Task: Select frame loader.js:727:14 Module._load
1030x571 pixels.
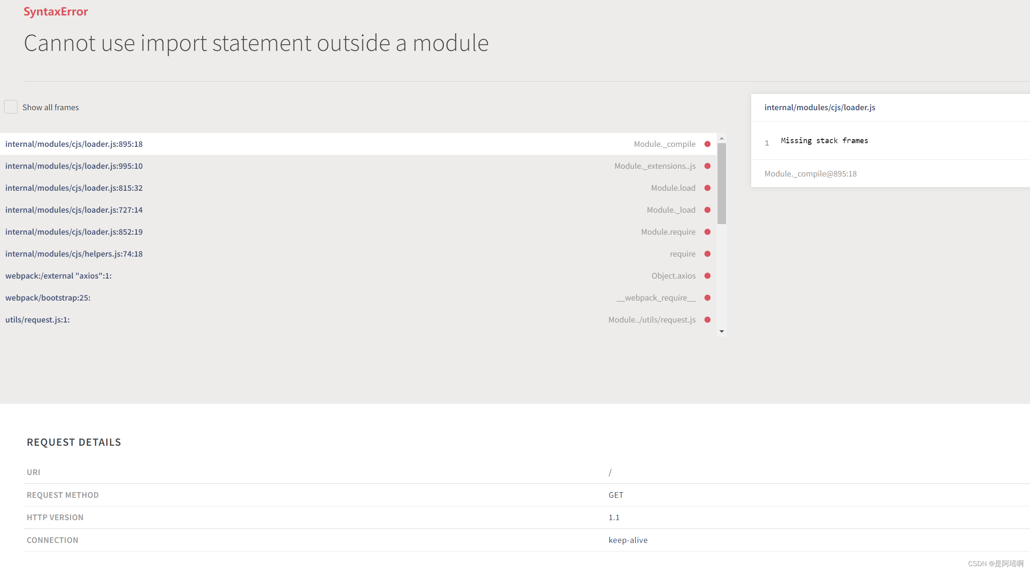Action: (x=358, y=210)
